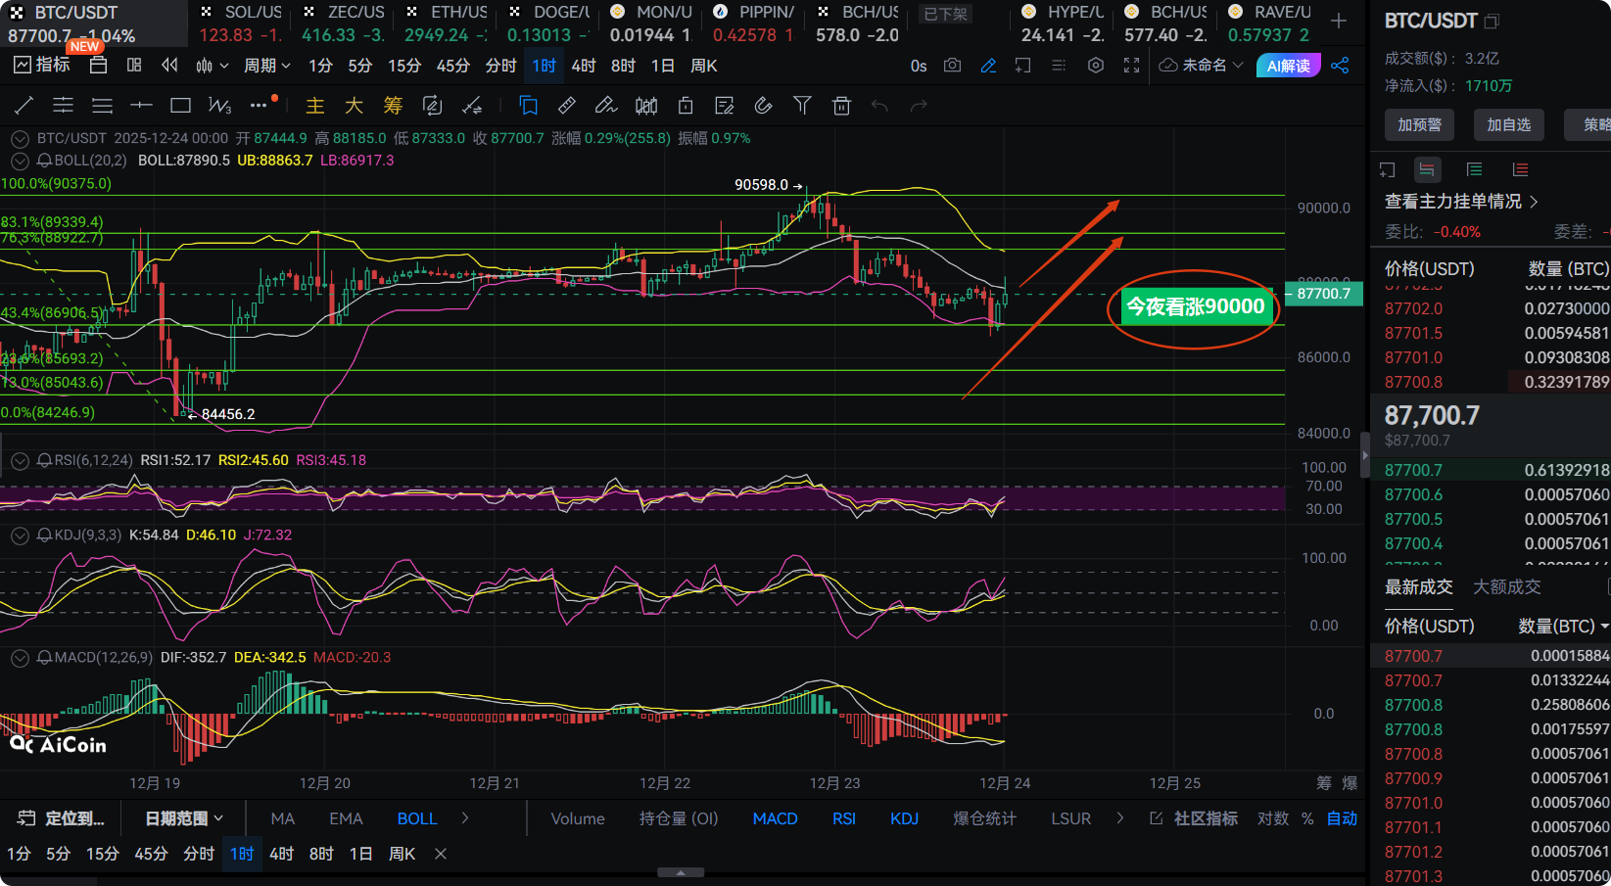Open hexagon chart settings icon

coord(1096,66)
